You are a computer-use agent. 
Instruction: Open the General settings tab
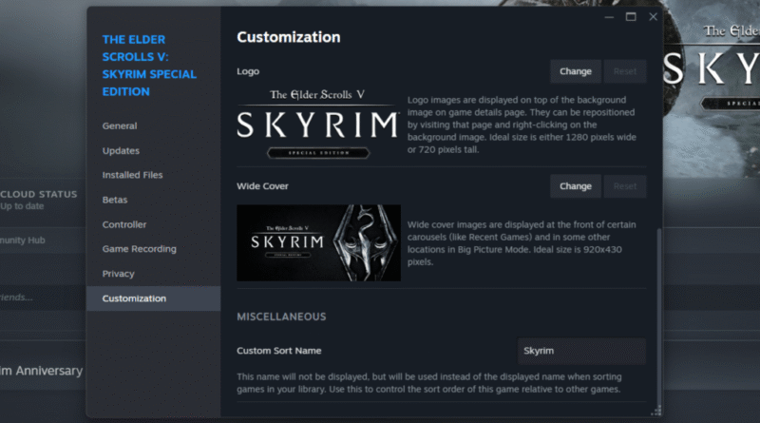[153, 125]
